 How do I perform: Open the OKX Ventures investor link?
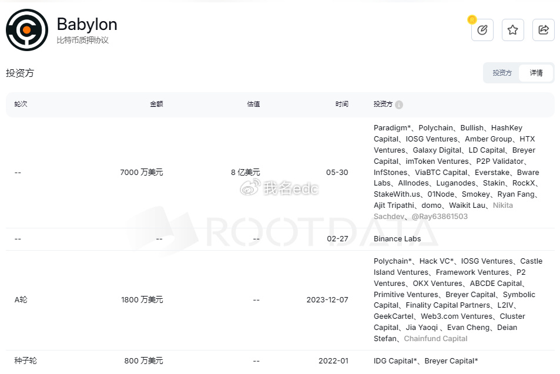pyautogui.click(x=438, y=284)
